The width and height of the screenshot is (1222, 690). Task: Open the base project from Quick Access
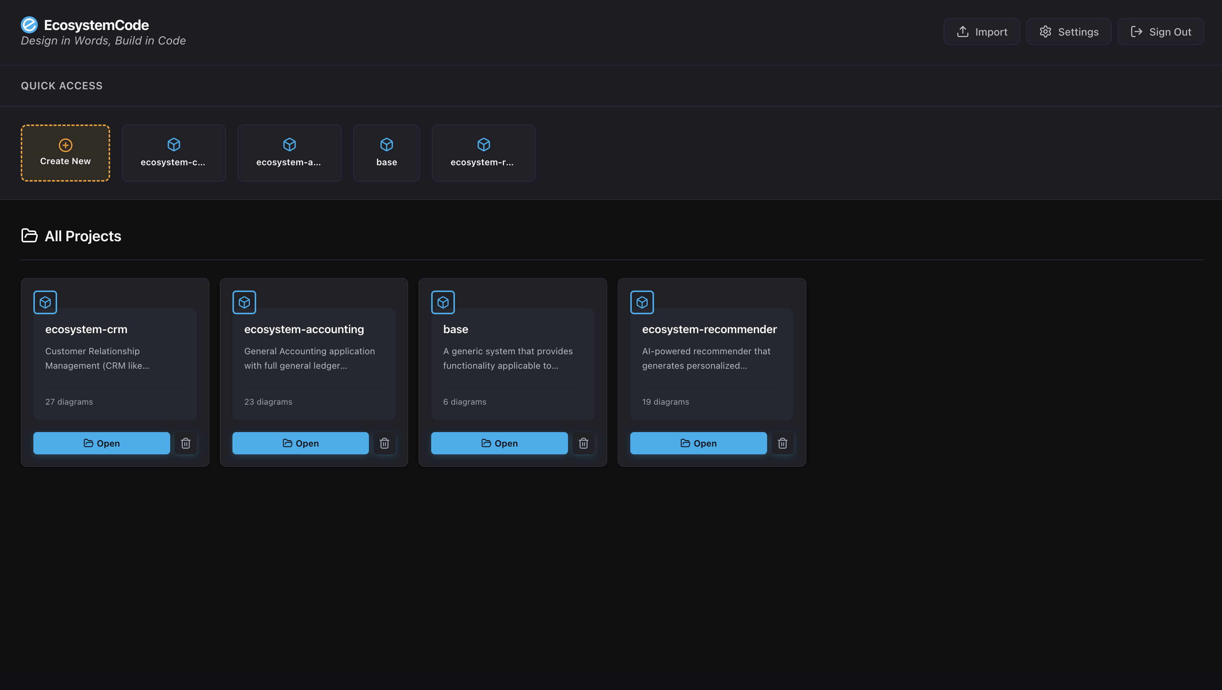pos(386,153)
